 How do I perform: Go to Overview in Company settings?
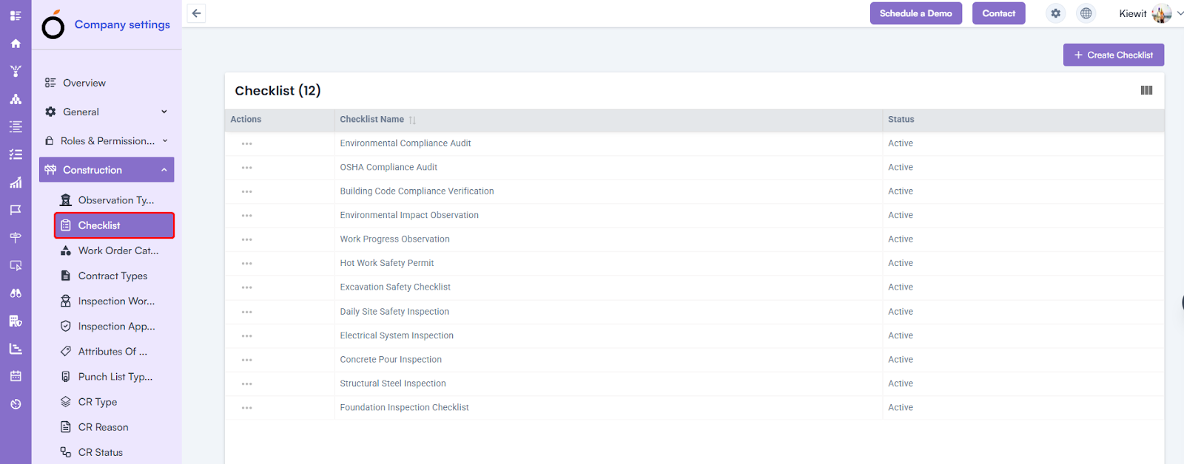[84, 83]
